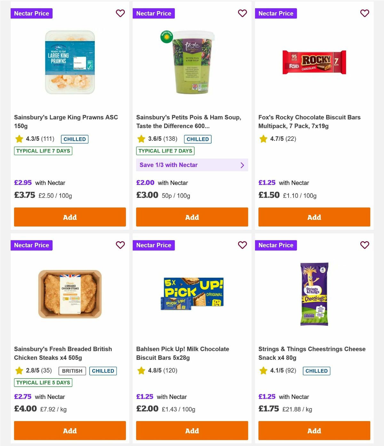
Task: Click the BRITISH badge on chicken steaks
Action: pos(72,371)
